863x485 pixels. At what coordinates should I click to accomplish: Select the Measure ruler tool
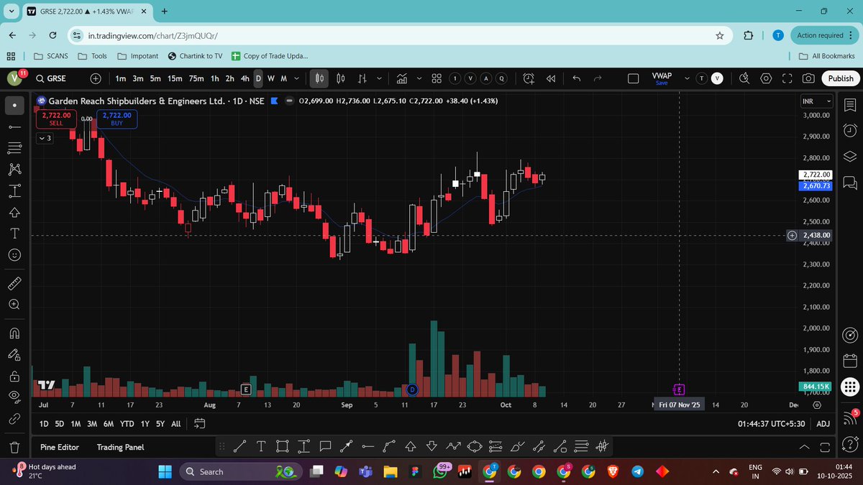tap(14, 285)
